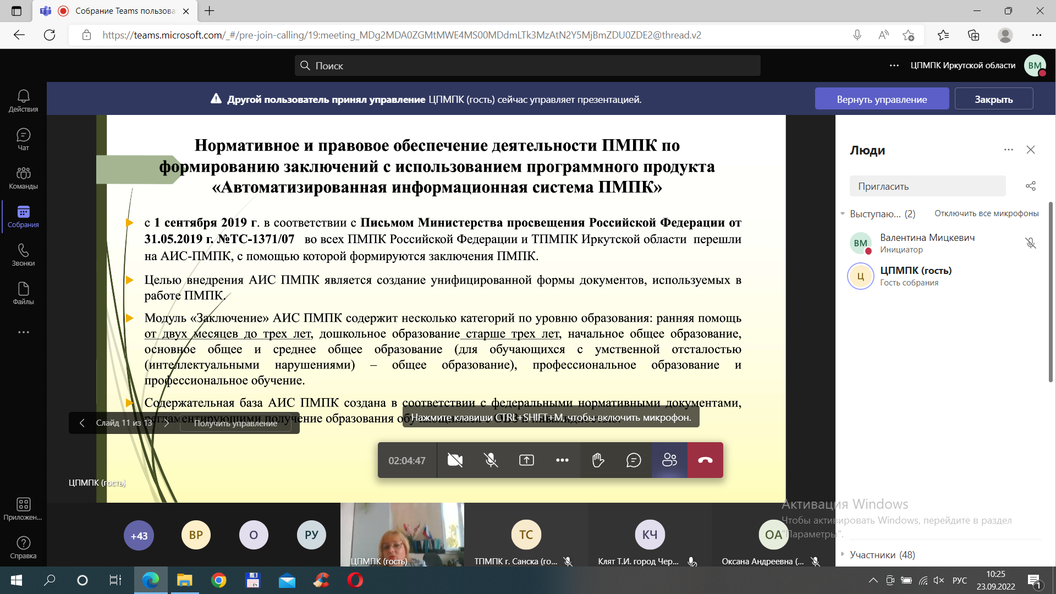The image size is (1056, 594).
Task: Open the Favorites list
Action: [943, 35]
